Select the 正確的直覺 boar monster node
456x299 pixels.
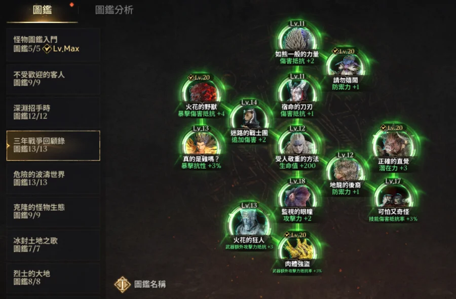(x=393, y=144)
